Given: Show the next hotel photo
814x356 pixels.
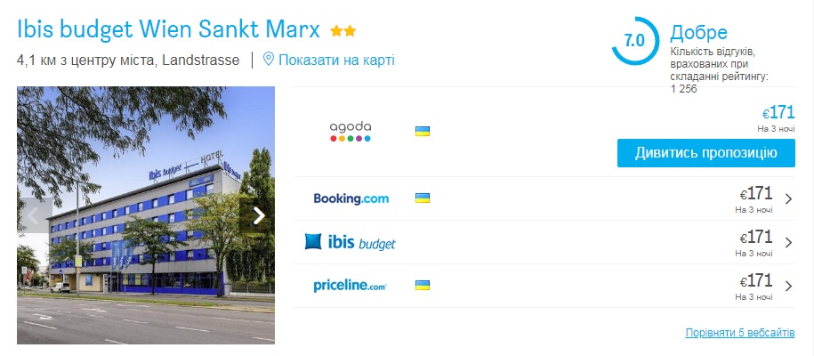Looking at the screenshot, I should tap(258, 215).
